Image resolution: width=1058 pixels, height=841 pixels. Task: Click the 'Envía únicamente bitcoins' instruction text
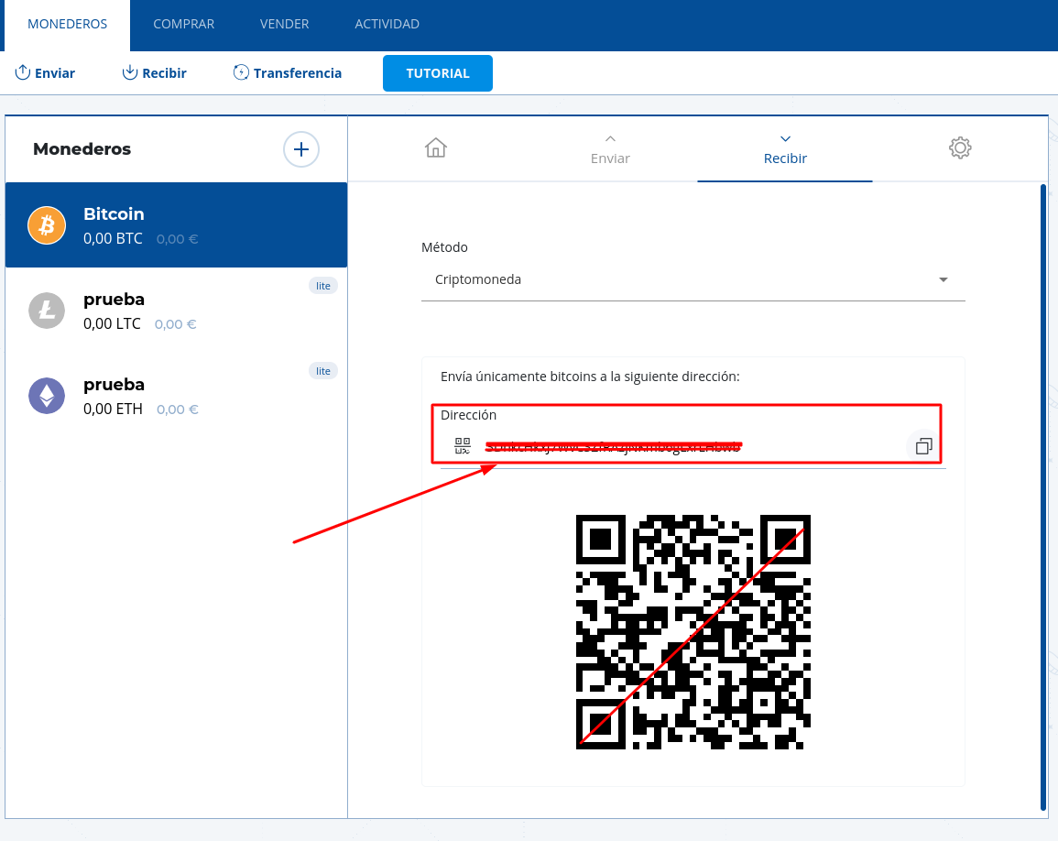[x=590, y=377]
